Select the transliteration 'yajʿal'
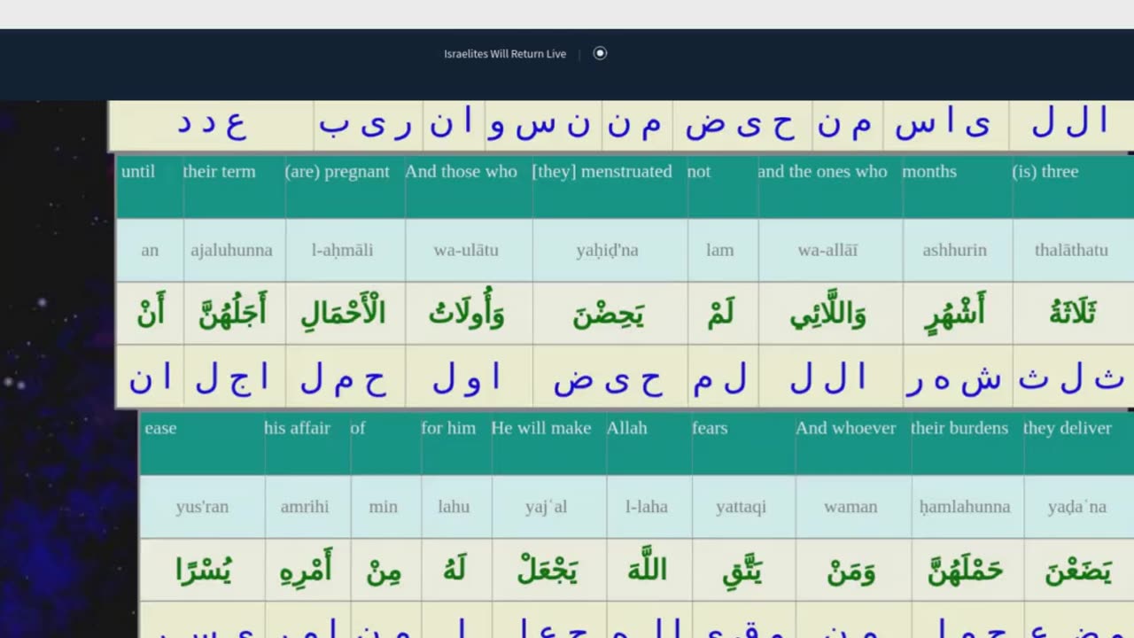The width and height of the screenshot is (1134, 638). click(x=546, y=507)
